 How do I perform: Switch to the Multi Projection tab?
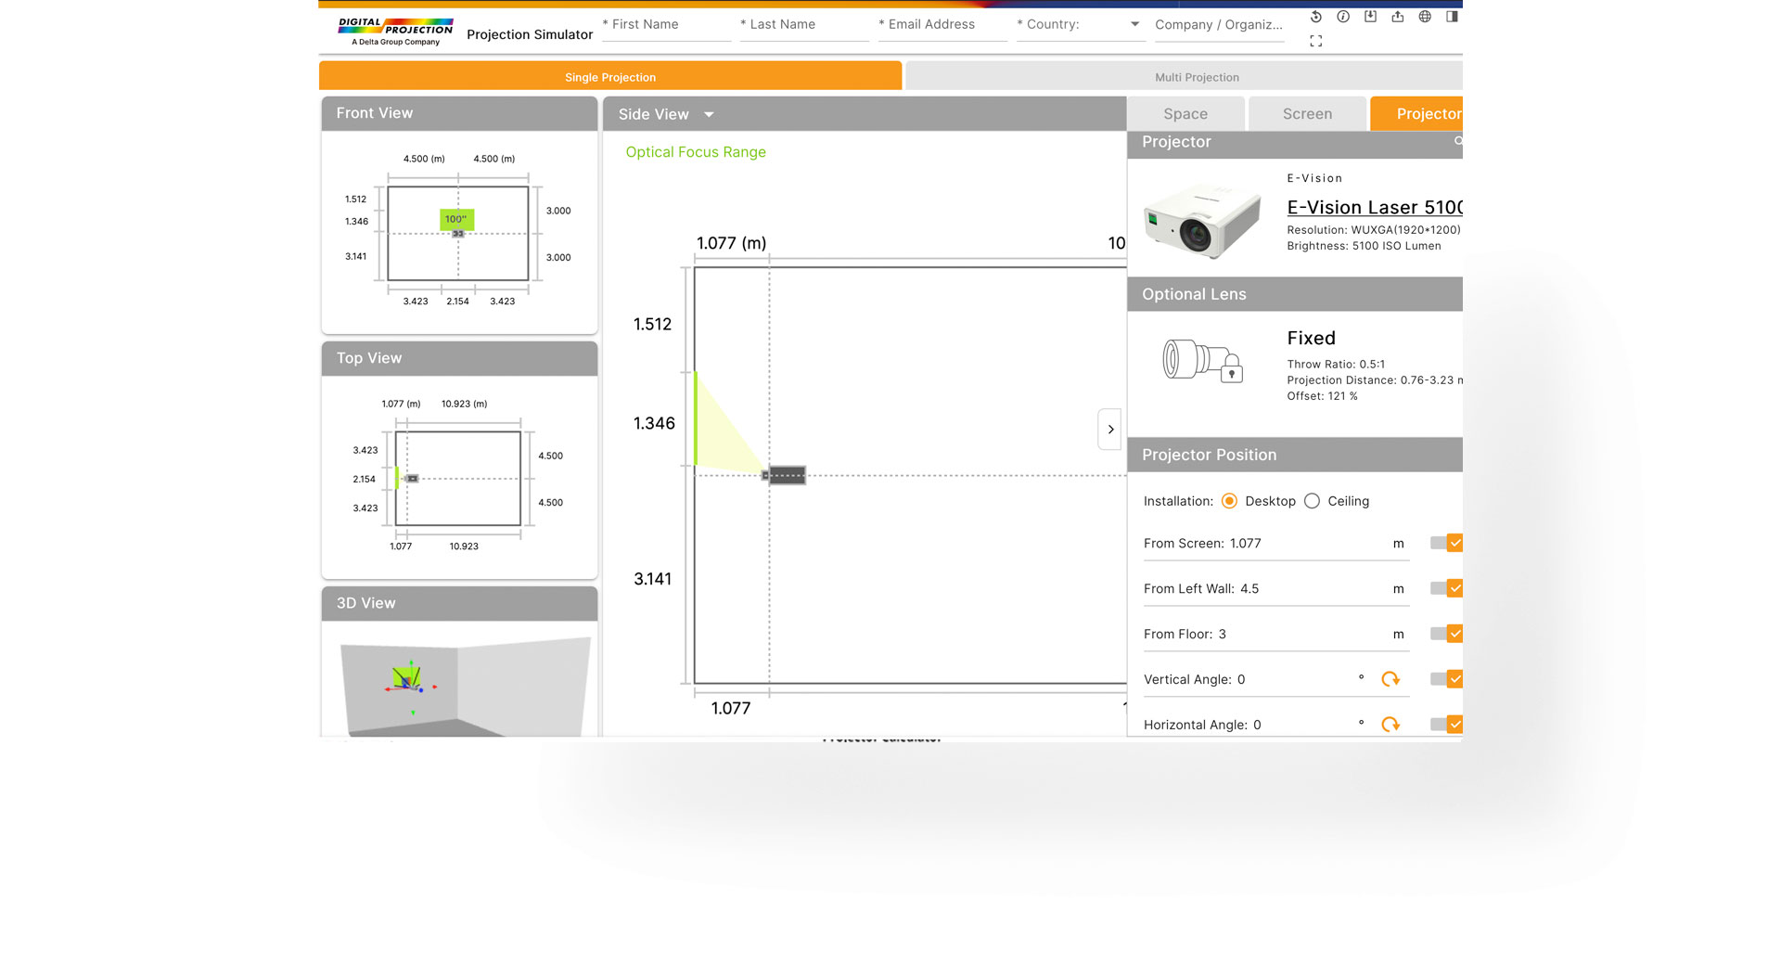coord(1185,77)
